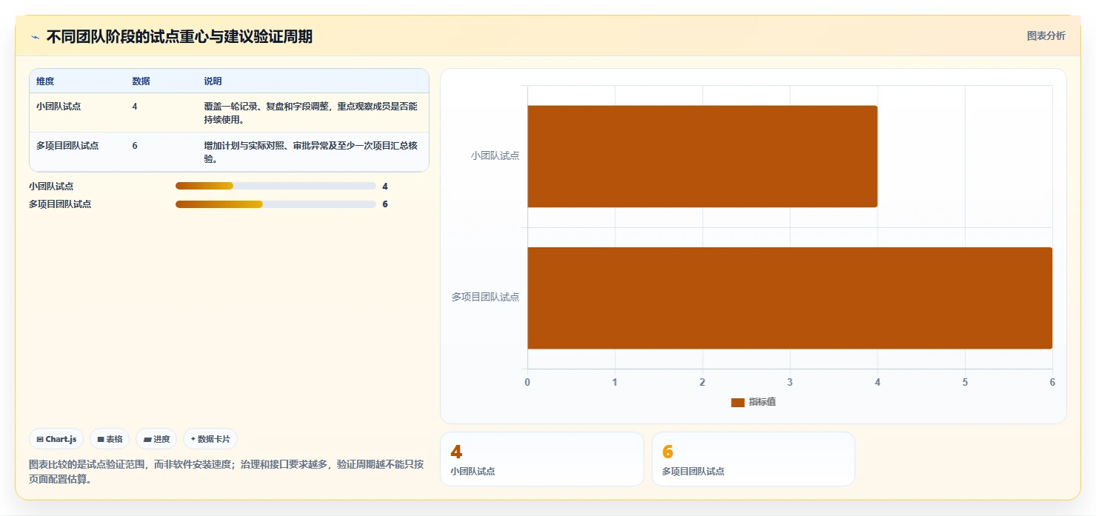Screen dimensions: 1096x516
Task: Click the footnote text starting 图表比较的是
Action: pyautogui.click(x=226, y=472)
